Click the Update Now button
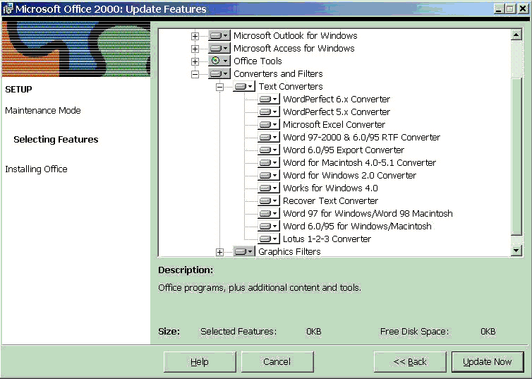The height and width of the screenshot is (379, 532). point(487,362)
